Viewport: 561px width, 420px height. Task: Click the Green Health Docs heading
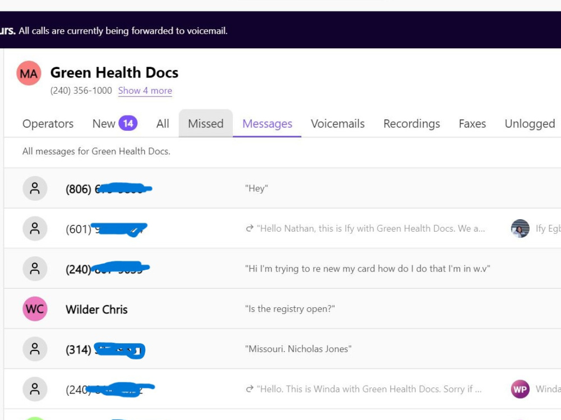(x=114, y=73)
